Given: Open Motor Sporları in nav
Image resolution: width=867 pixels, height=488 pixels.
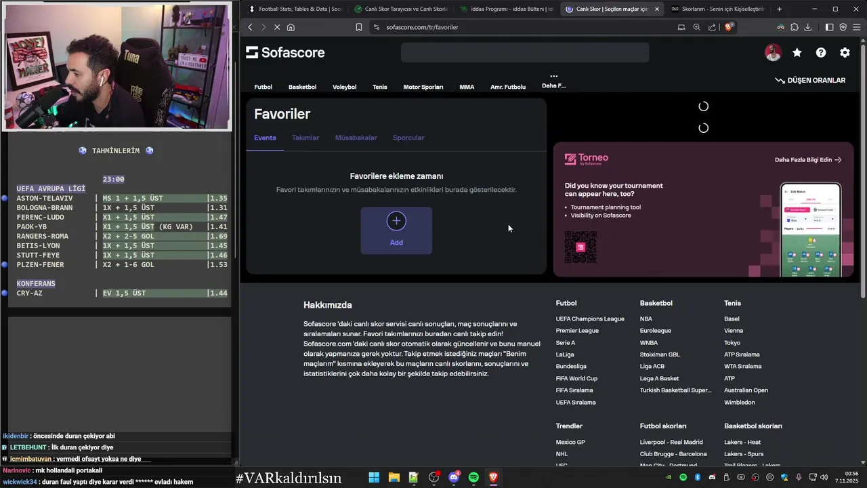Looking at the screenshot, I should 423,87.
